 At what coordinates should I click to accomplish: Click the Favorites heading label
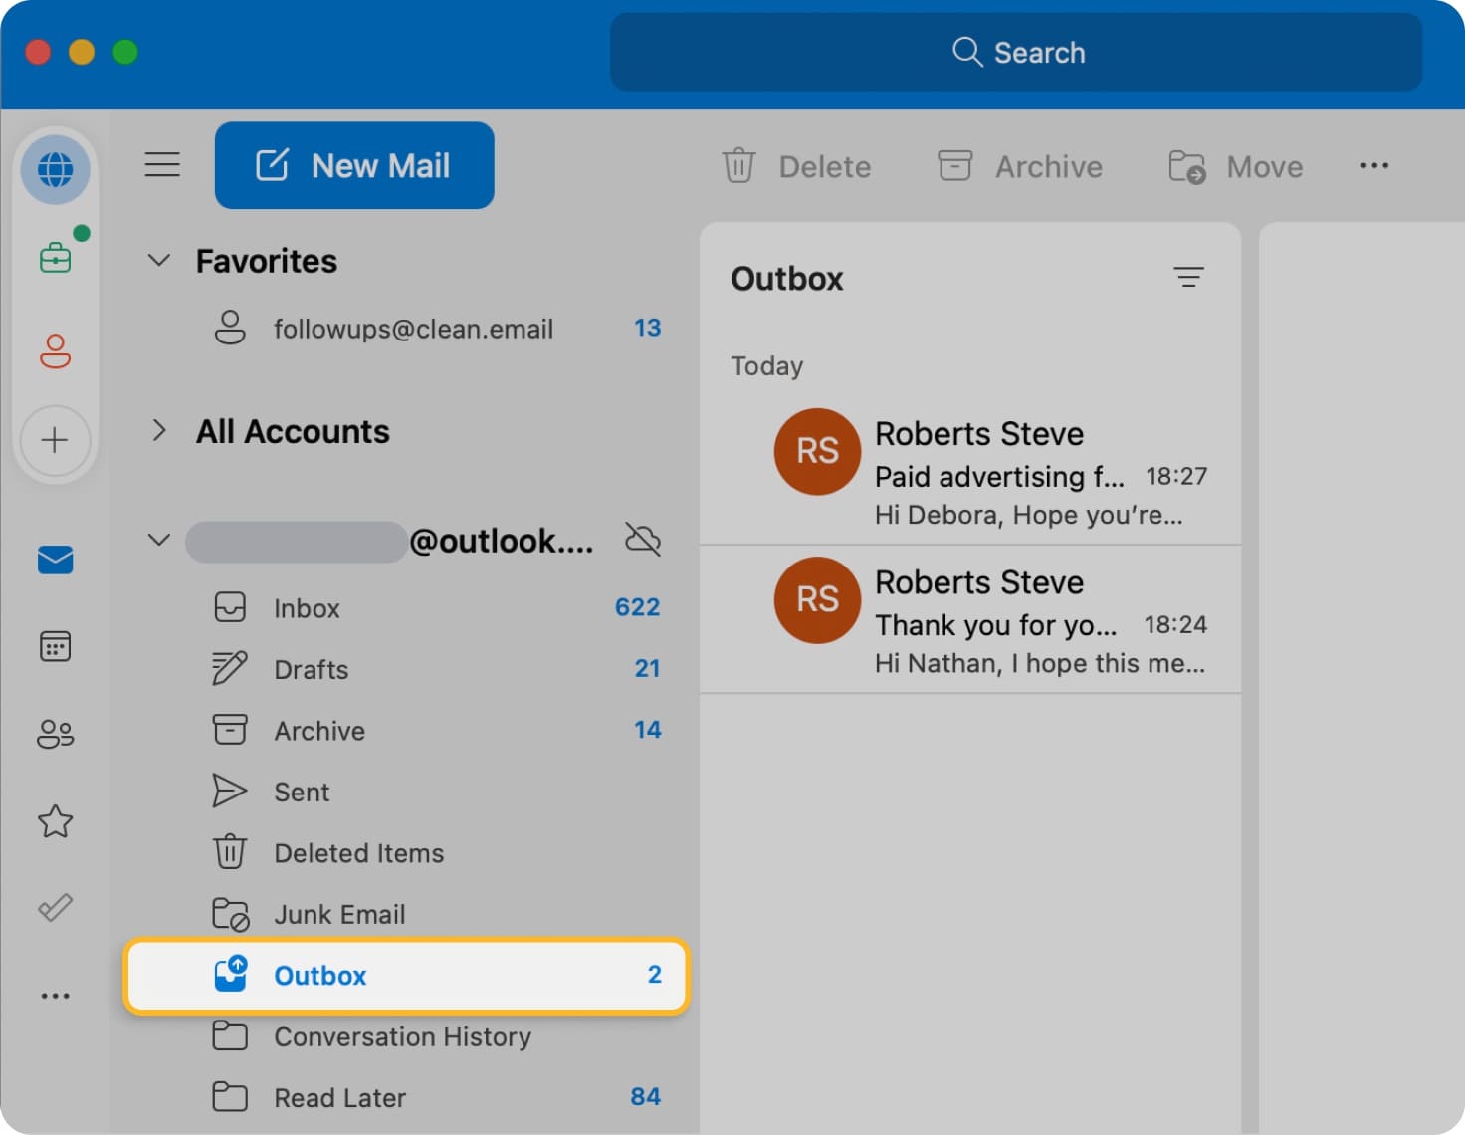(267, 261)
